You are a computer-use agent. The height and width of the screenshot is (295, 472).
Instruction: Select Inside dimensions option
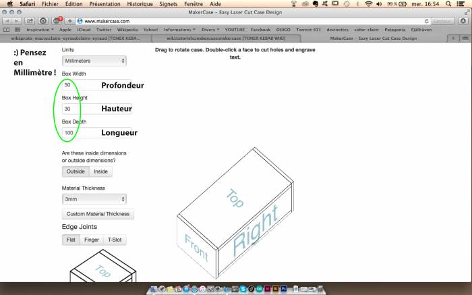(100, 171)
